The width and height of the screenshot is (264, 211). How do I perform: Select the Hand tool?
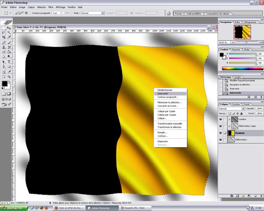pos(4,77)
